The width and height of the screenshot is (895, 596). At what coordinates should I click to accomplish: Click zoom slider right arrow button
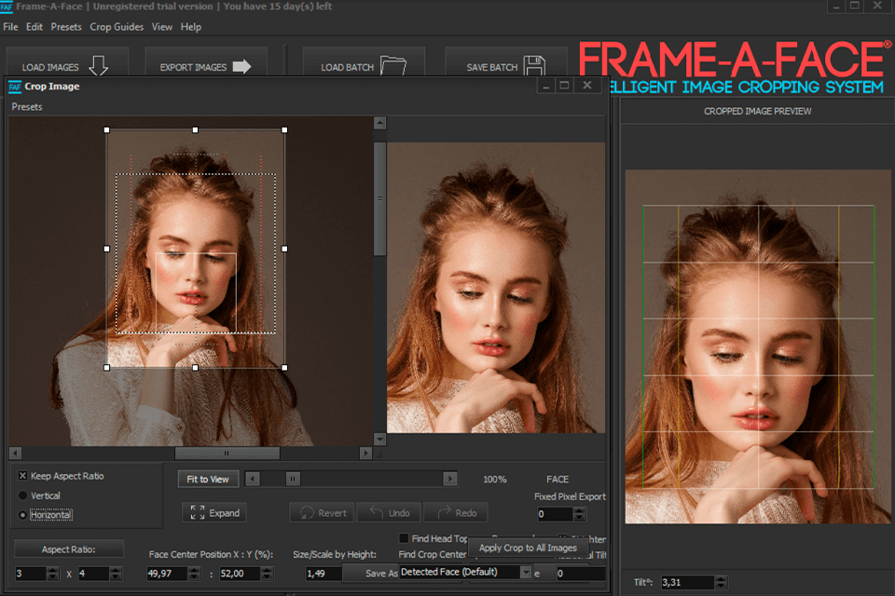click(450, 479)
